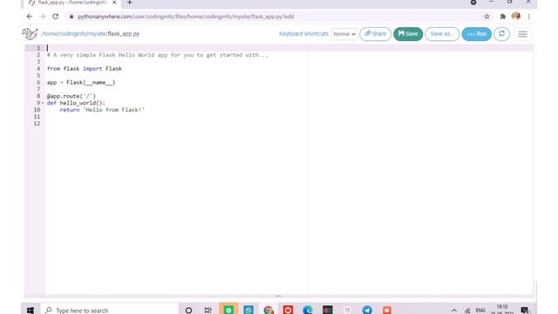Screen dimensions: 558x314
Task: Open the notification center icon
Action: coord(525,311)
